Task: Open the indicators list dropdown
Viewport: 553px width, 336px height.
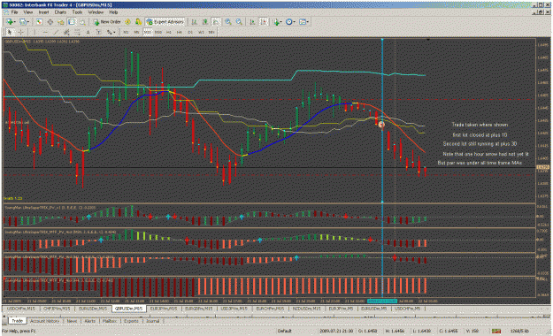Action: (277, 22)
